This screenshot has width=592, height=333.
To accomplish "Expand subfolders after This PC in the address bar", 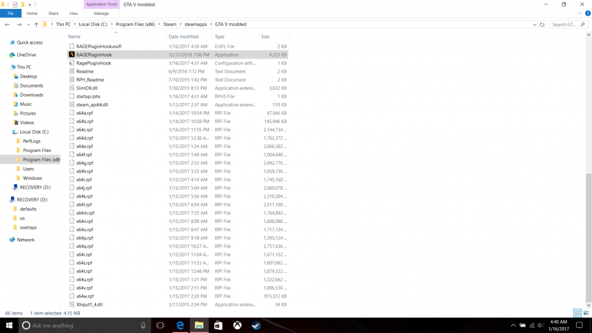I will [x=75, y=24].
